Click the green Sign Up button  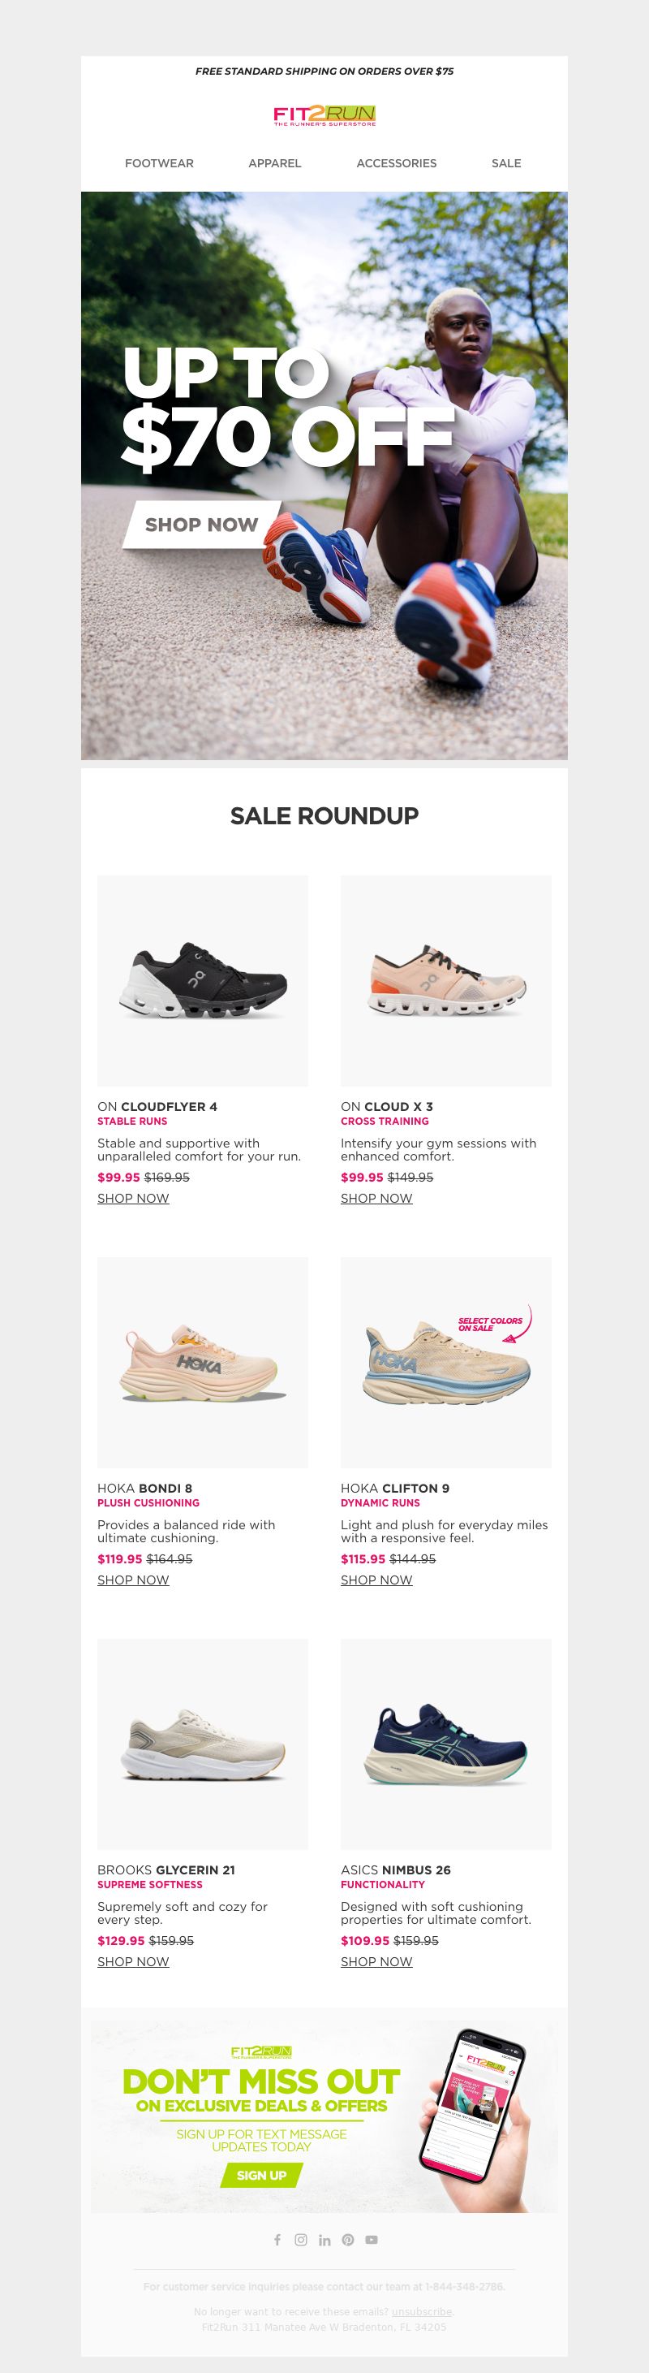261,2175
